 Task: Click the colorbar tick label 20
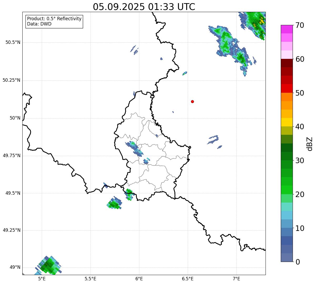(x=300, y=194)
